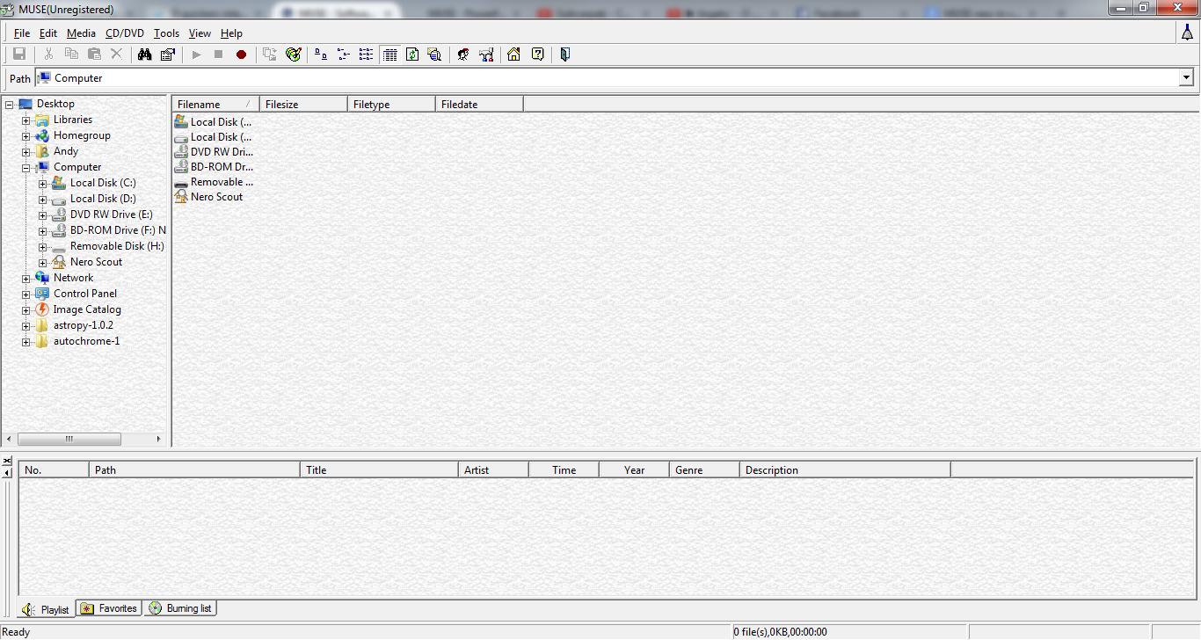Switch to small icons view
The width and height of the screenshot is (1201, 640).
(x=344, y=55)
